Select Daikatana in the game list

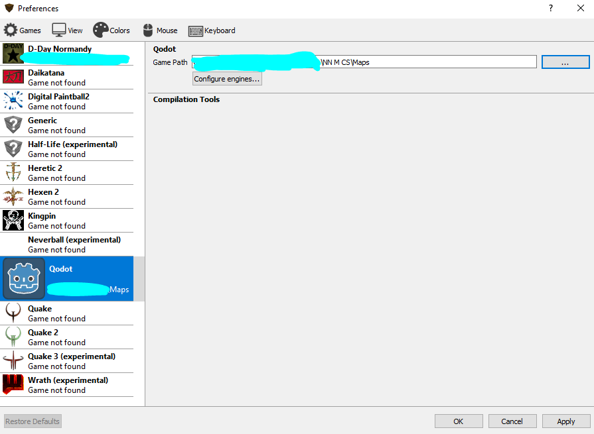click(66, 78)
